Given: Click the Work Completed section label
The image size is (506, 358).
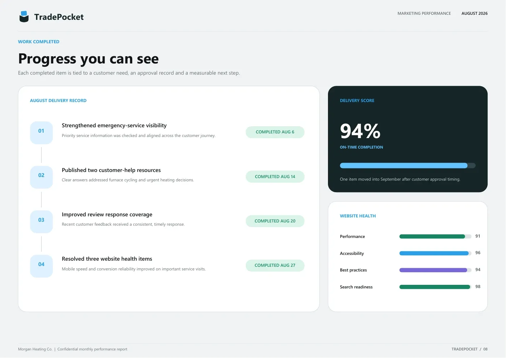Looking at the screenshot, I should tap(39, 42).
